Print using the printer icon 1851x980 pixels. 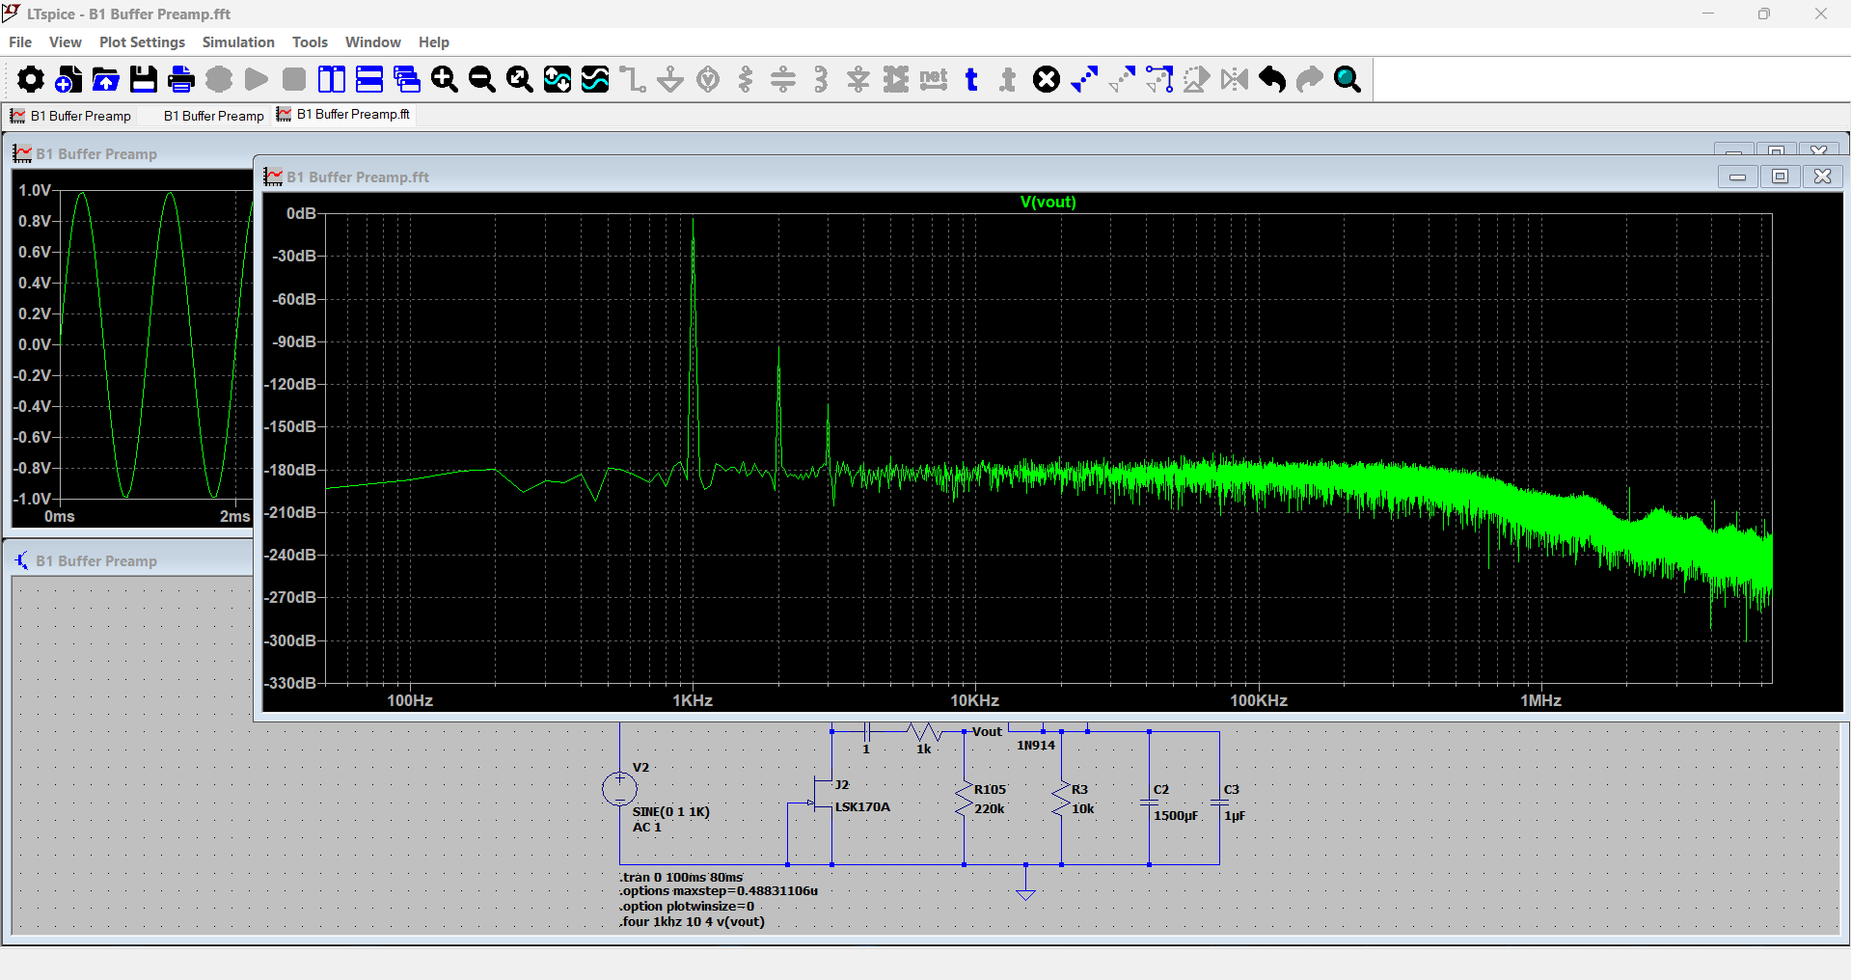pos(181,79)
